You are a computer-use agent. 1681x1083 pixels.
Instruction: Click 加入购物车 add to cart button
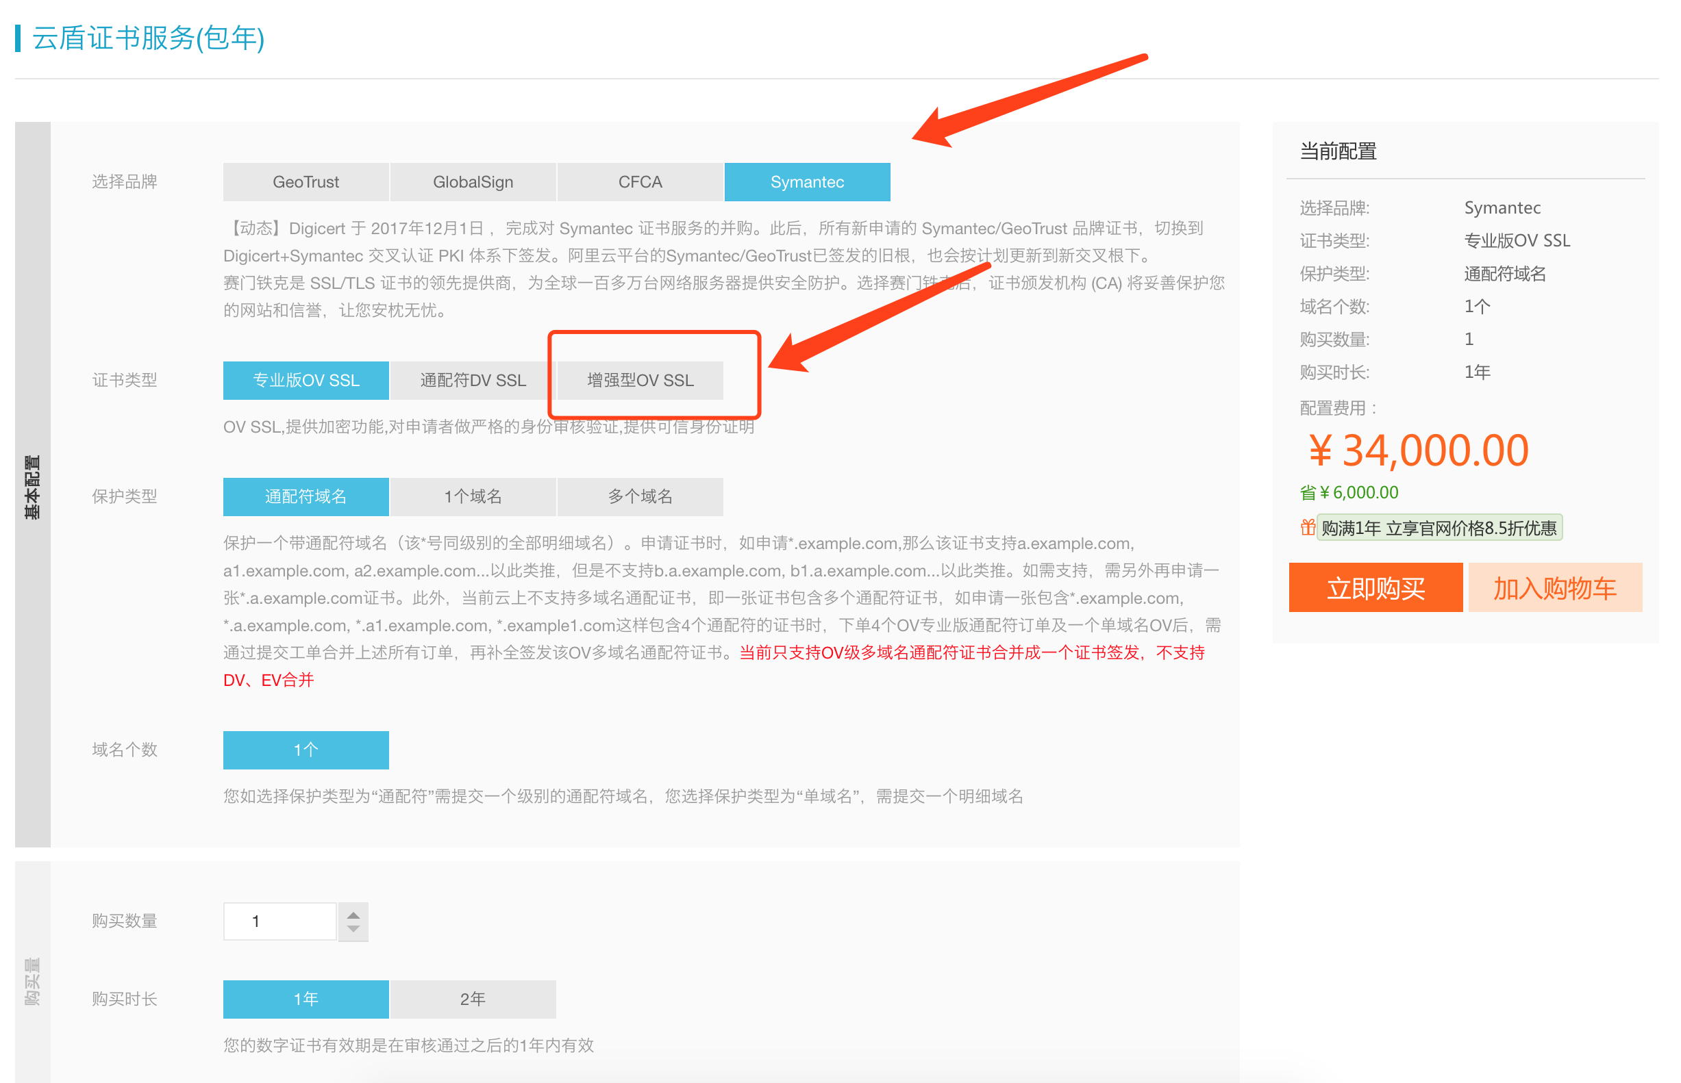tap(1554, 588)
